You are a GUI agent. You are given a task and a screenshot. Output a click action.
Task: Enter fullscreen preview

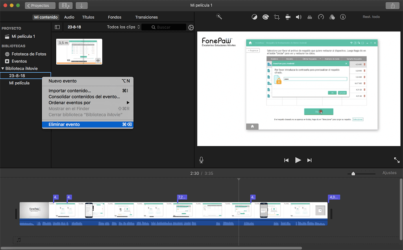[x=397, y=160]
